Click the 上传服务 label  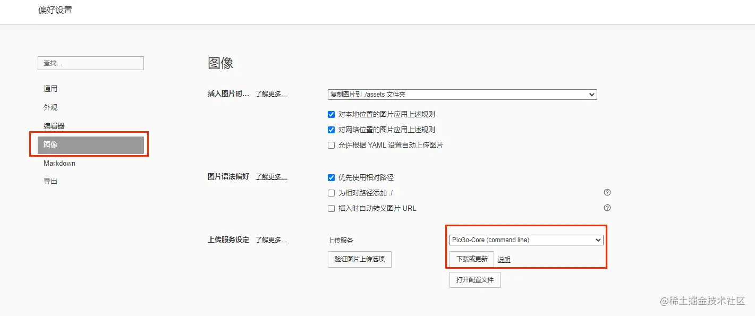click(341, 241)
